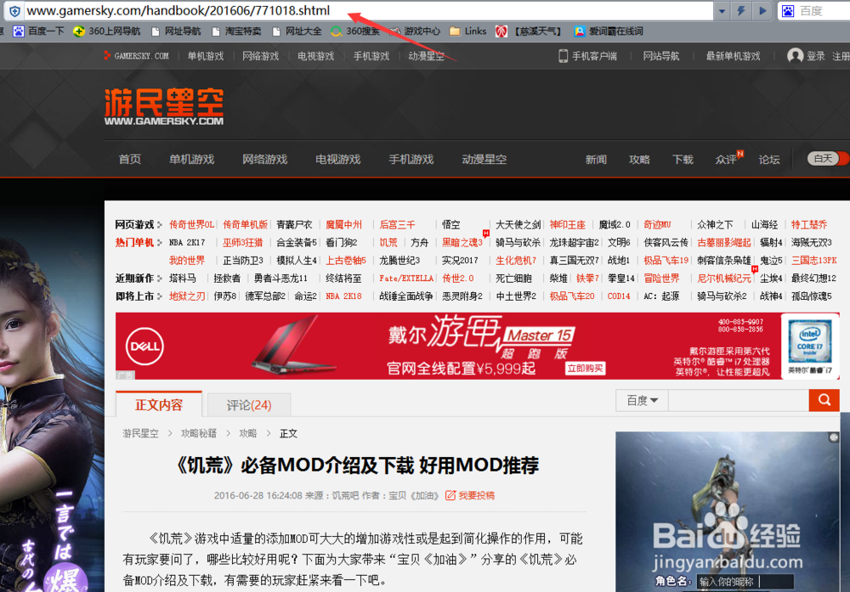850x592 pixels.
Task: Open the 三国志13PK game link
Action: [814, 260]
